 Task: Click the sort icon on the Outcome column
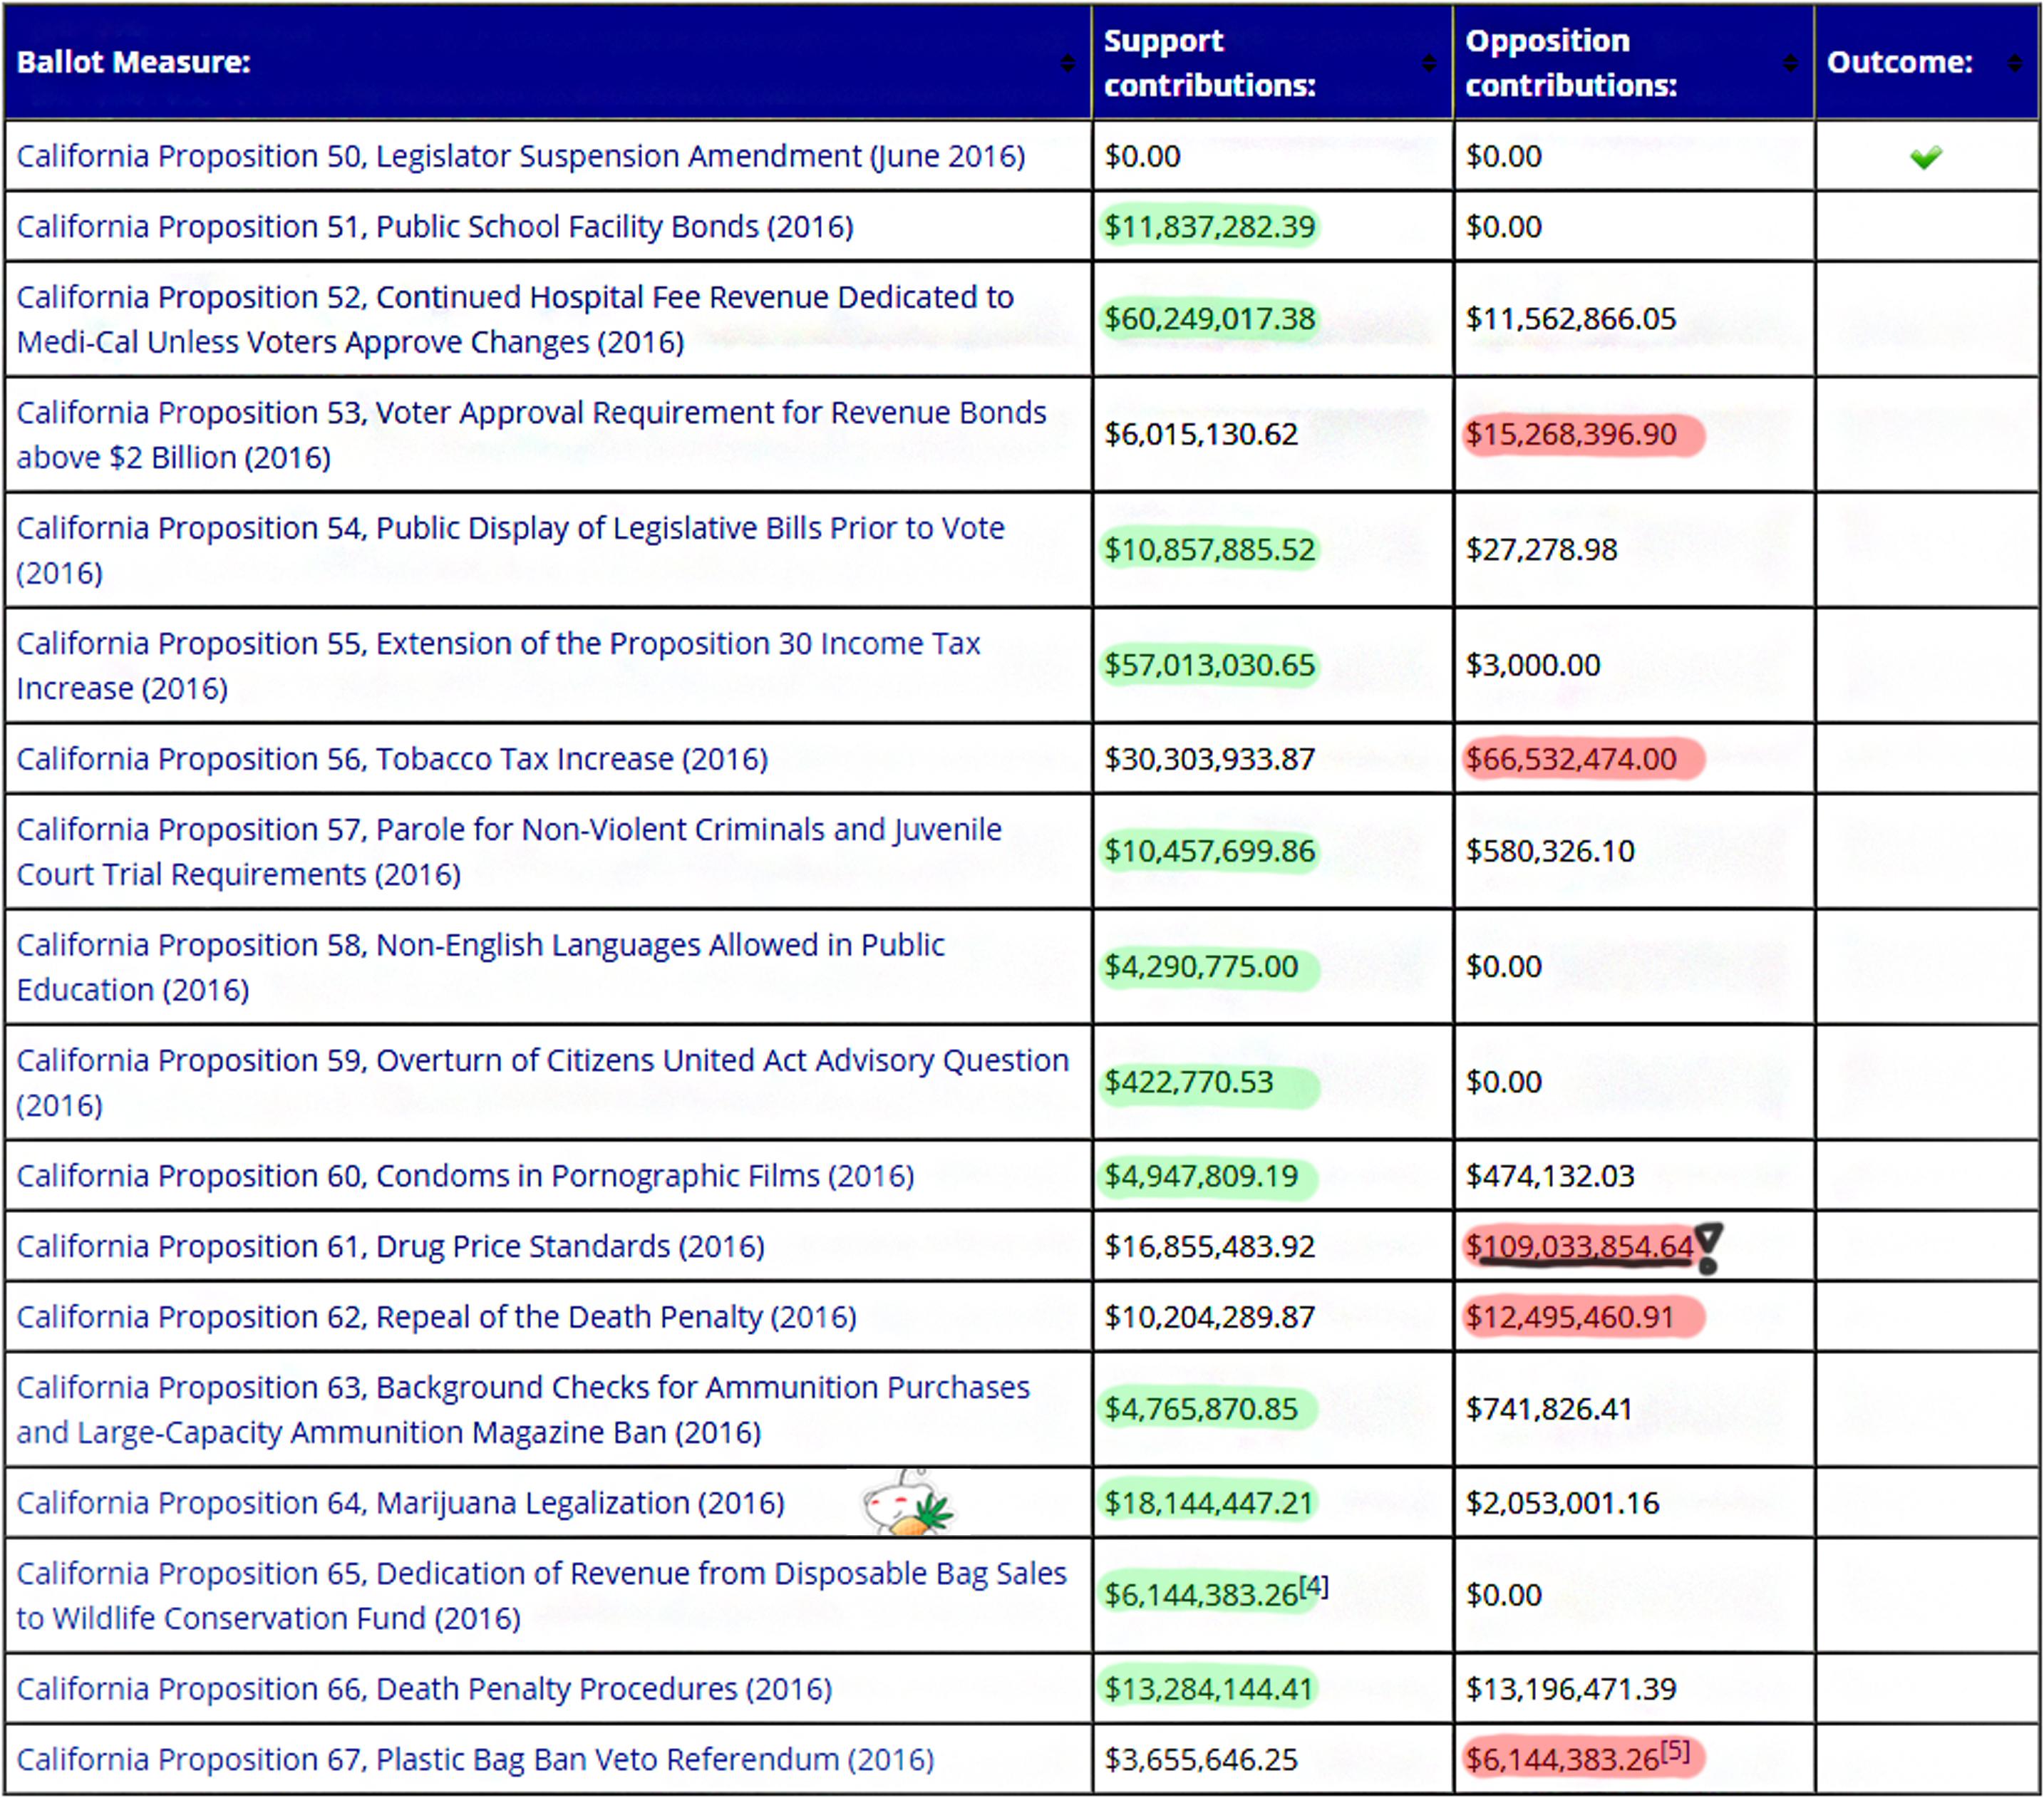(2015, 62)
